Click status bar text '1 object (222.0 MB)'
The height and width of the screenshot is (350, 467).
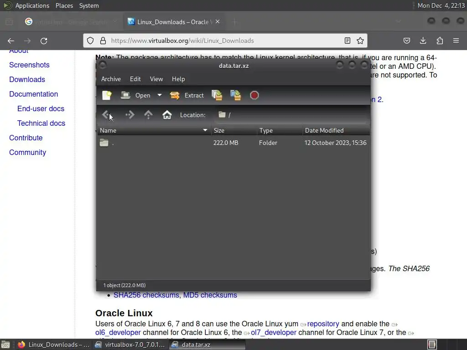(125, 285)
